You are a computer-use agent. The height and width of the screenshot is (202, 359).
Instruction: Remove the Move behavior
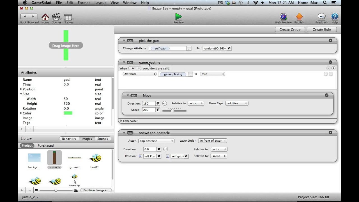coord(326,95)
